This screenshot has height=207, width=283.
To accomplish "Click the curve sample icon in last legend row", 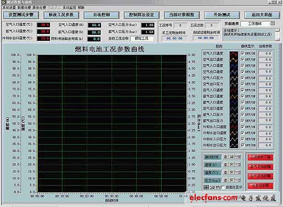I will point(234,145).
